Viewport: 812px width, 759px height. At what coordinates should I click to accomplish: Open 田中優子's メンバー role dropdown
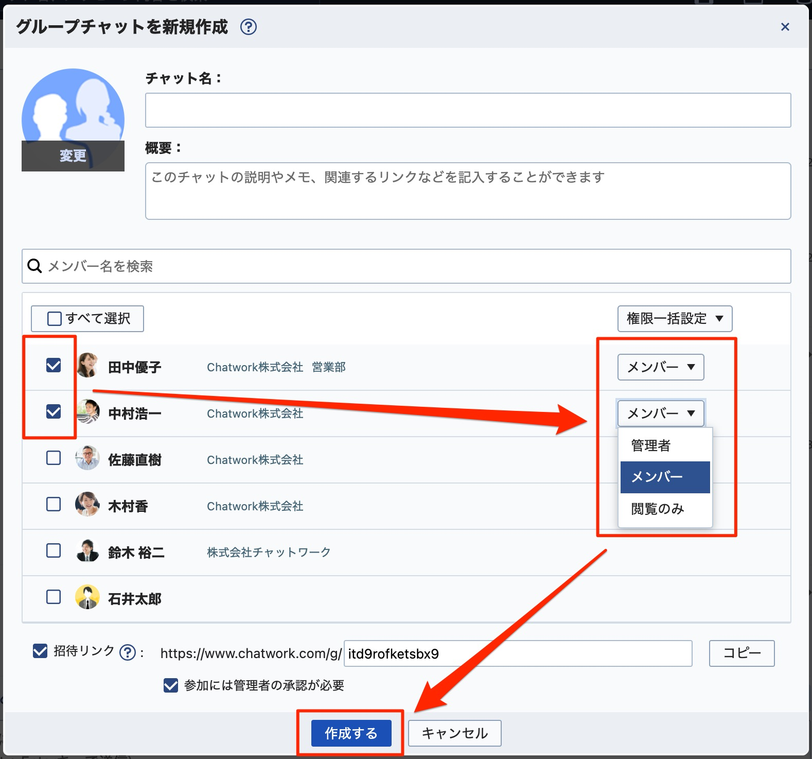point(660,367)
